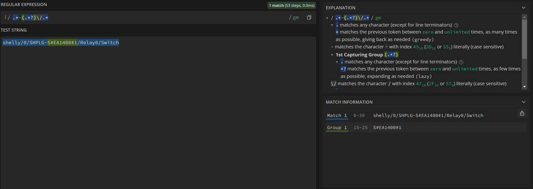Screen dimensions: 533x189
Task: Collapse 'matches any character' node inside capturing group
Action: pyautogui.click(x=337, y=62)
